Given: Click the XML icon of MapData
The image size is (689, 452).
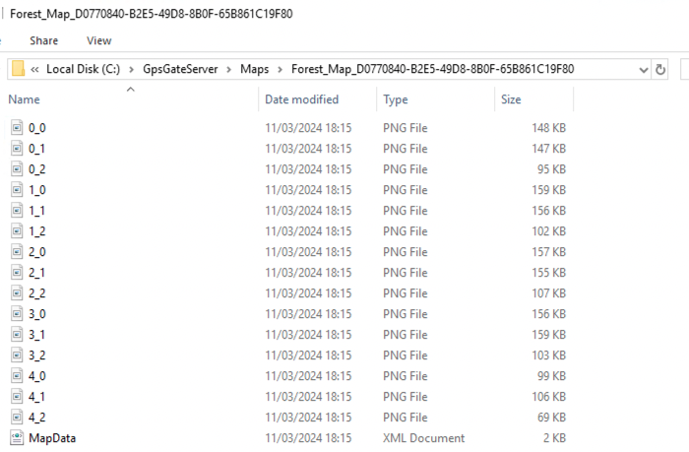Looking at the screenshot, I should [17, 438].
